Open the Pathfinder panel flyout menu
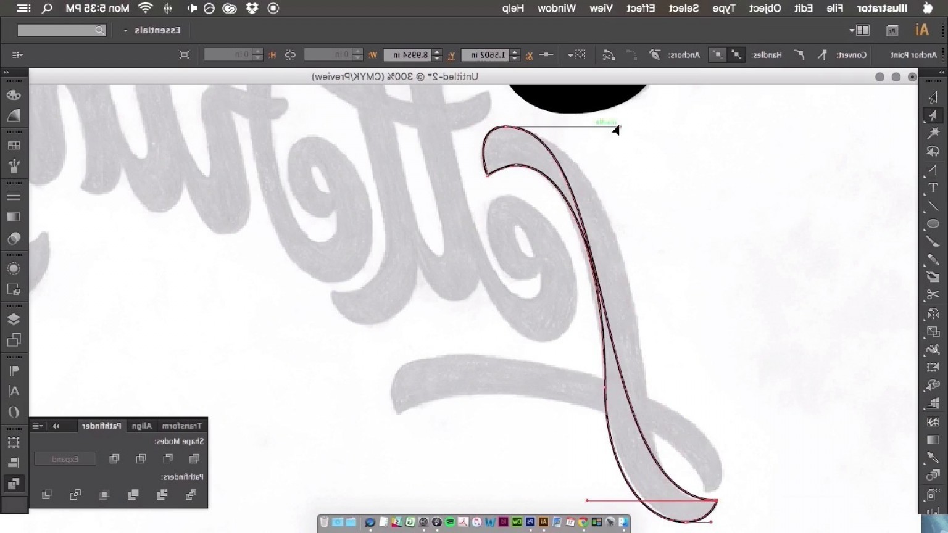The width and height of the screenshot is (948, 533). click(36, 426)
